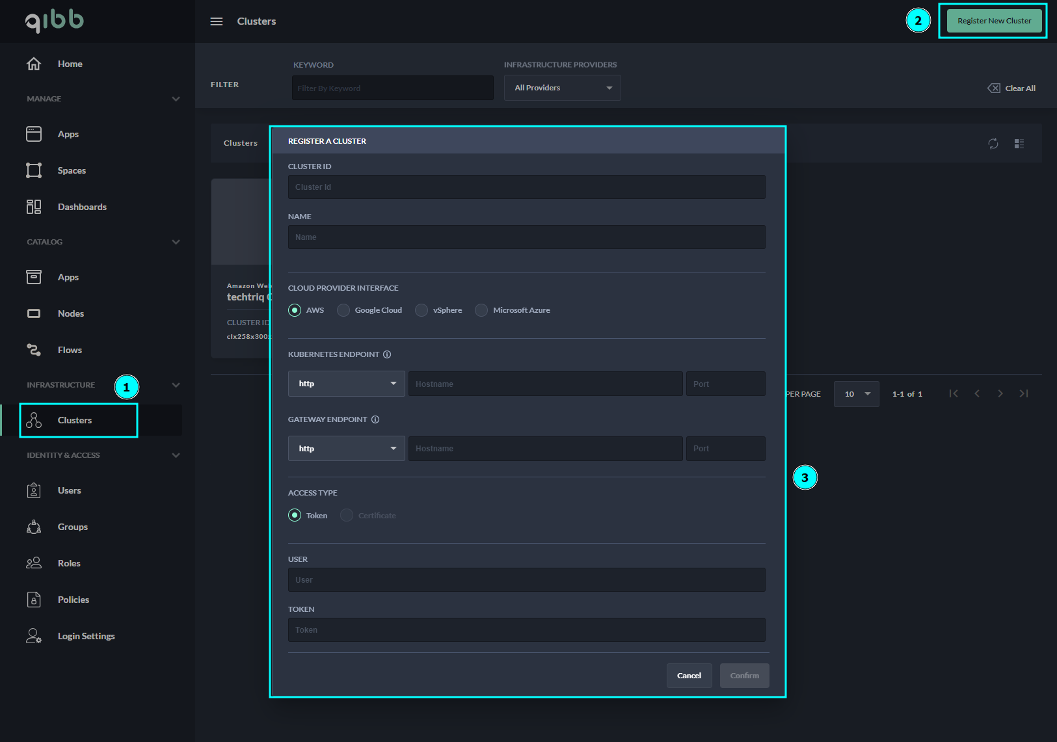Screen dimensions: 1057x742
Task: Click the Gateway Endpoint info icon
Action: click(x=375, y=419)
